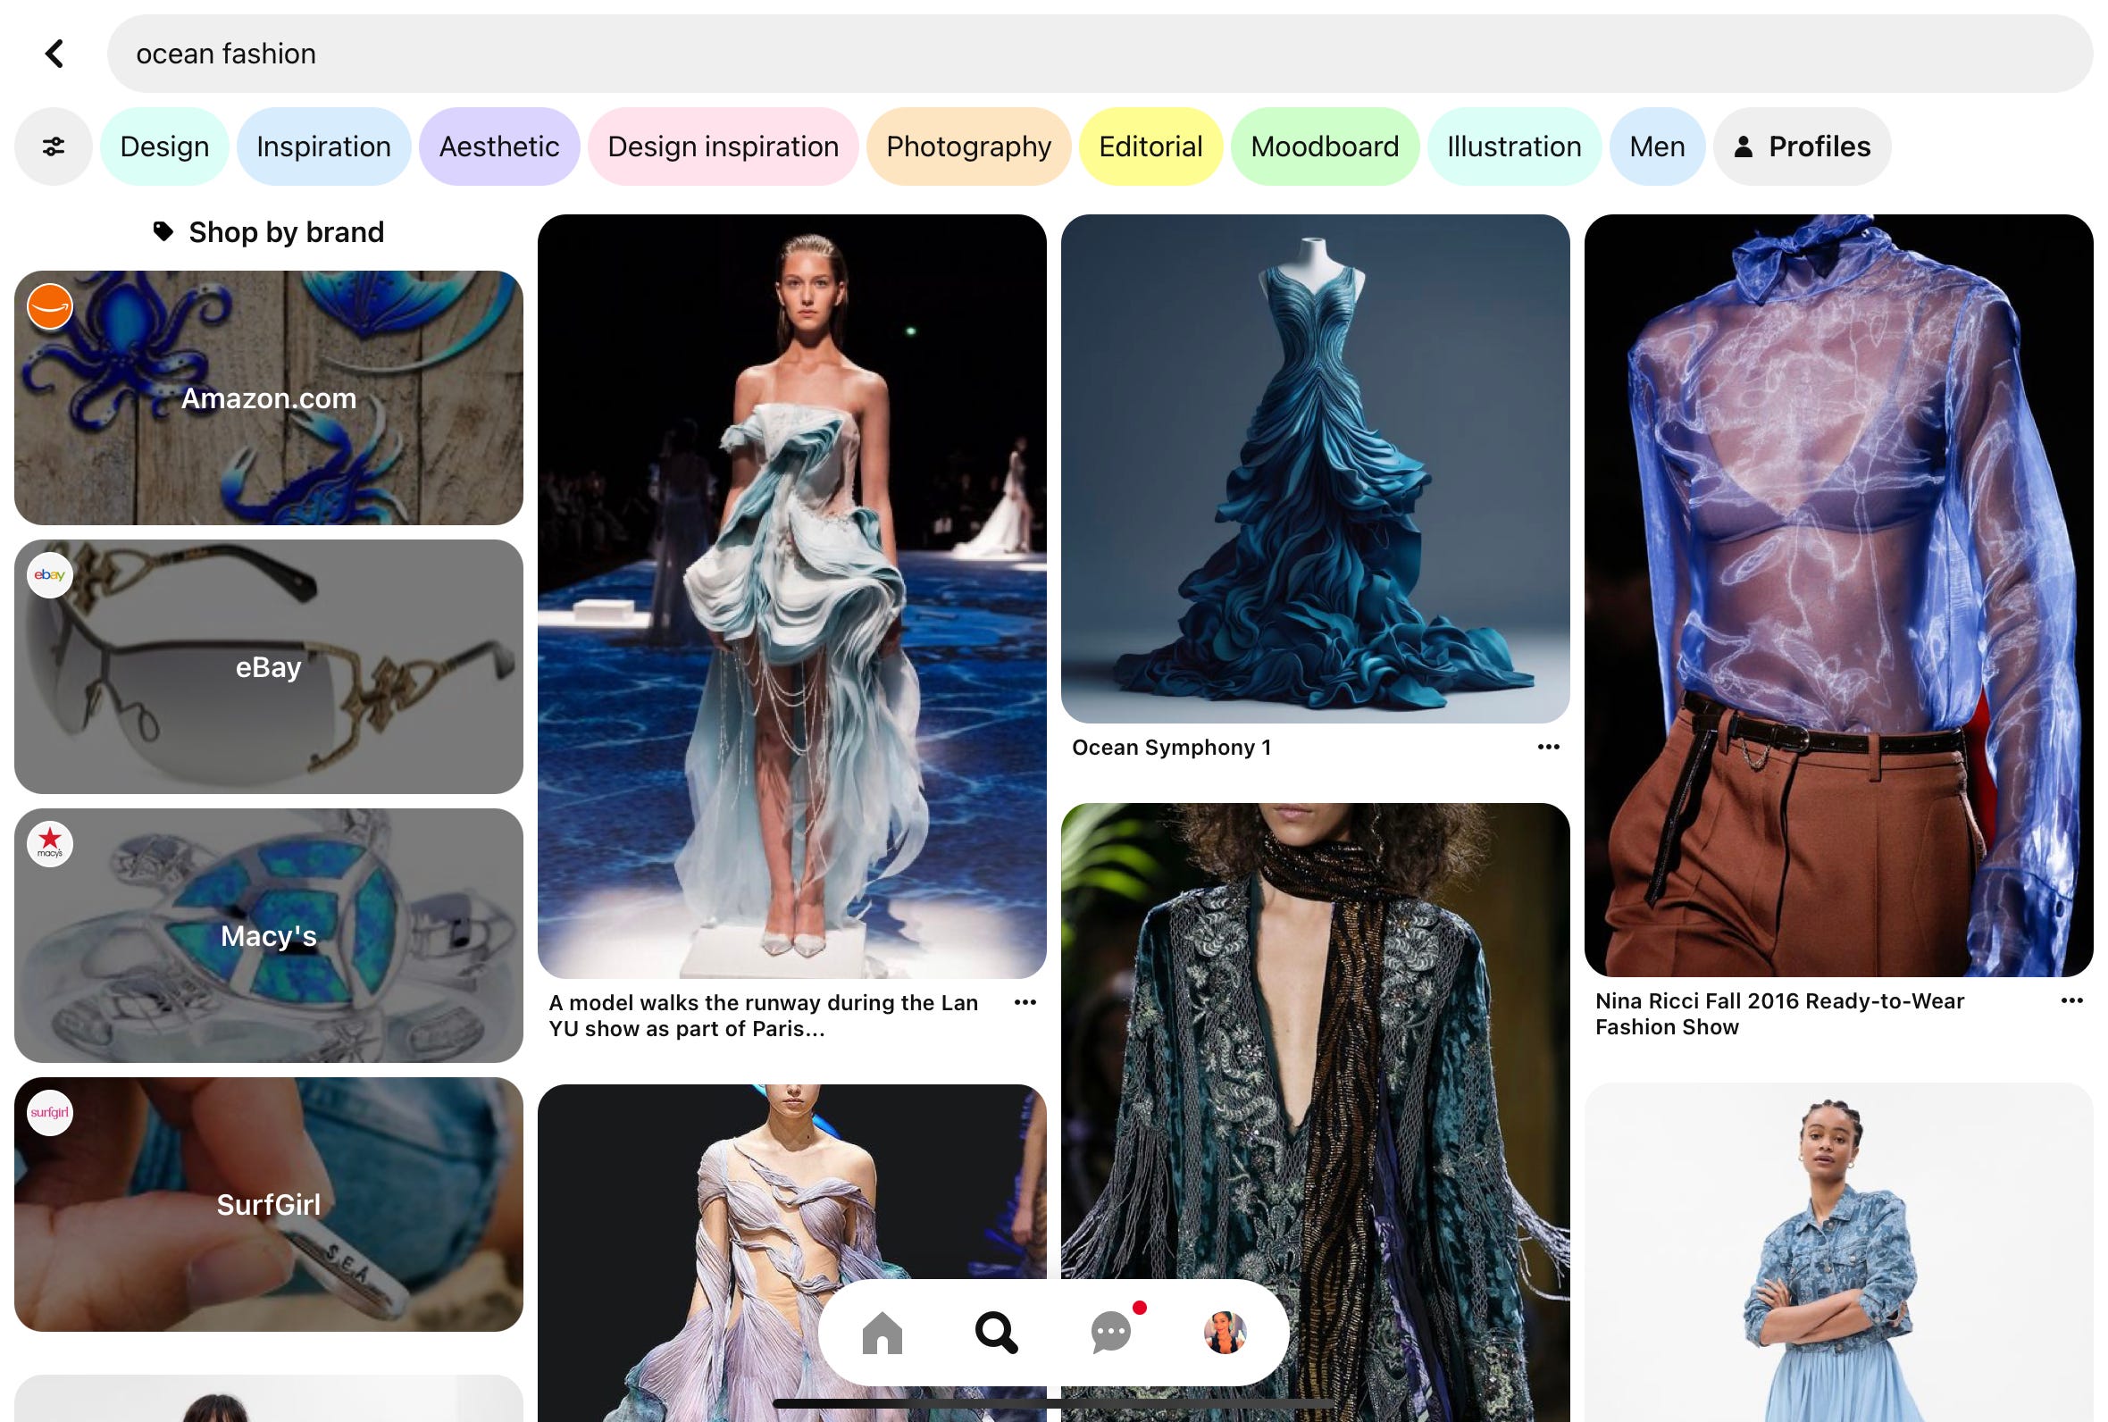Open the Ocean Symphony blue gown pin

click(x=1315, y=469)
